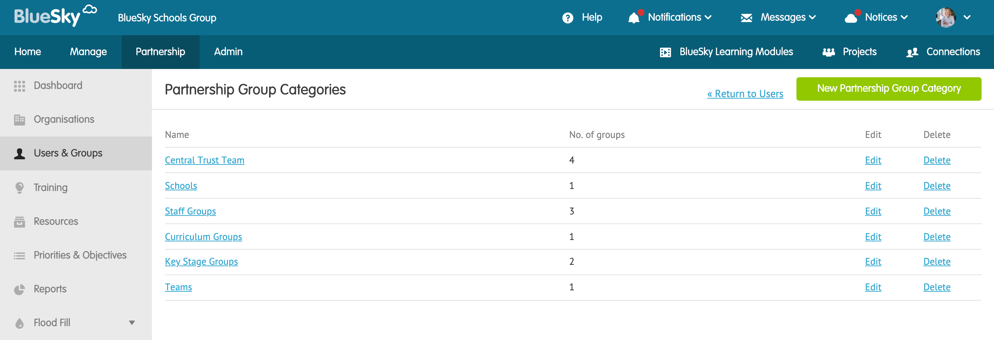Screen dimensions: 994x340
Task: Expand the Notifications dropdown
Action: click(708, 17)
